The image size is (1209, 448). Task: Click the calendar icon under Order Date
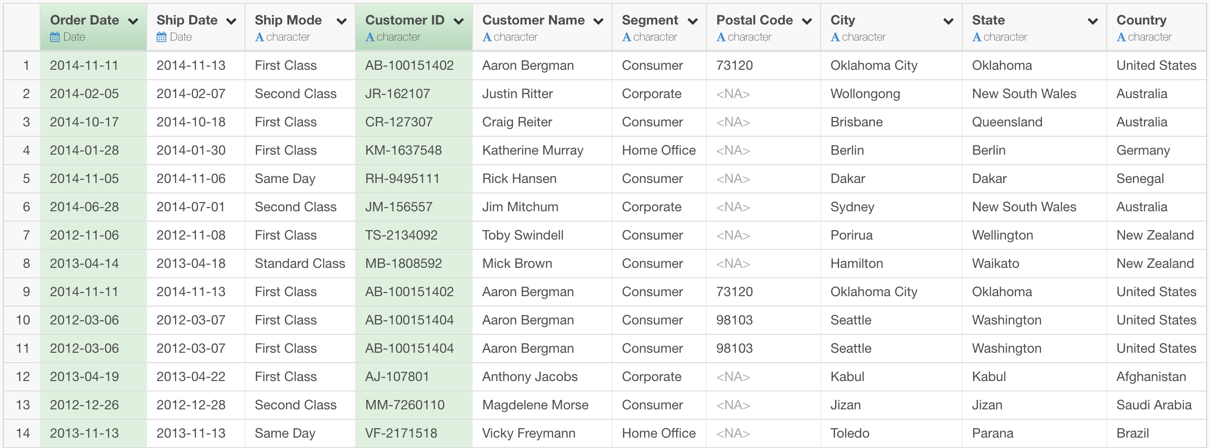click(55, 37)
